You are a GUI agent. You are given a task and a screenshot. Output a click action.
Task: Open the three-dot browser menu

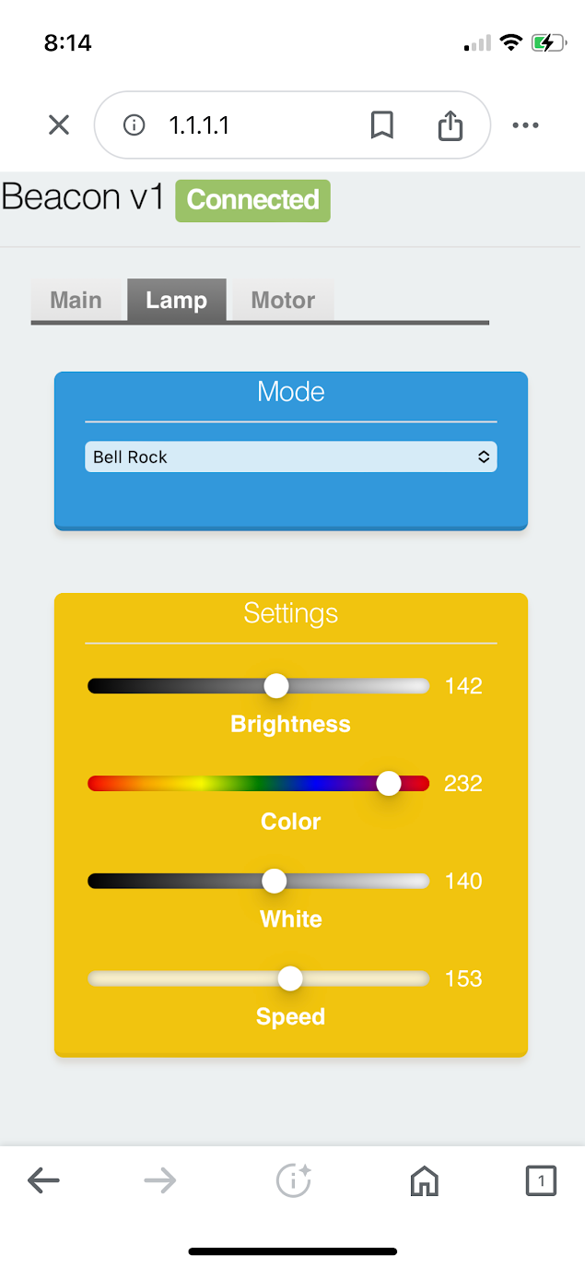pos(525,125)
